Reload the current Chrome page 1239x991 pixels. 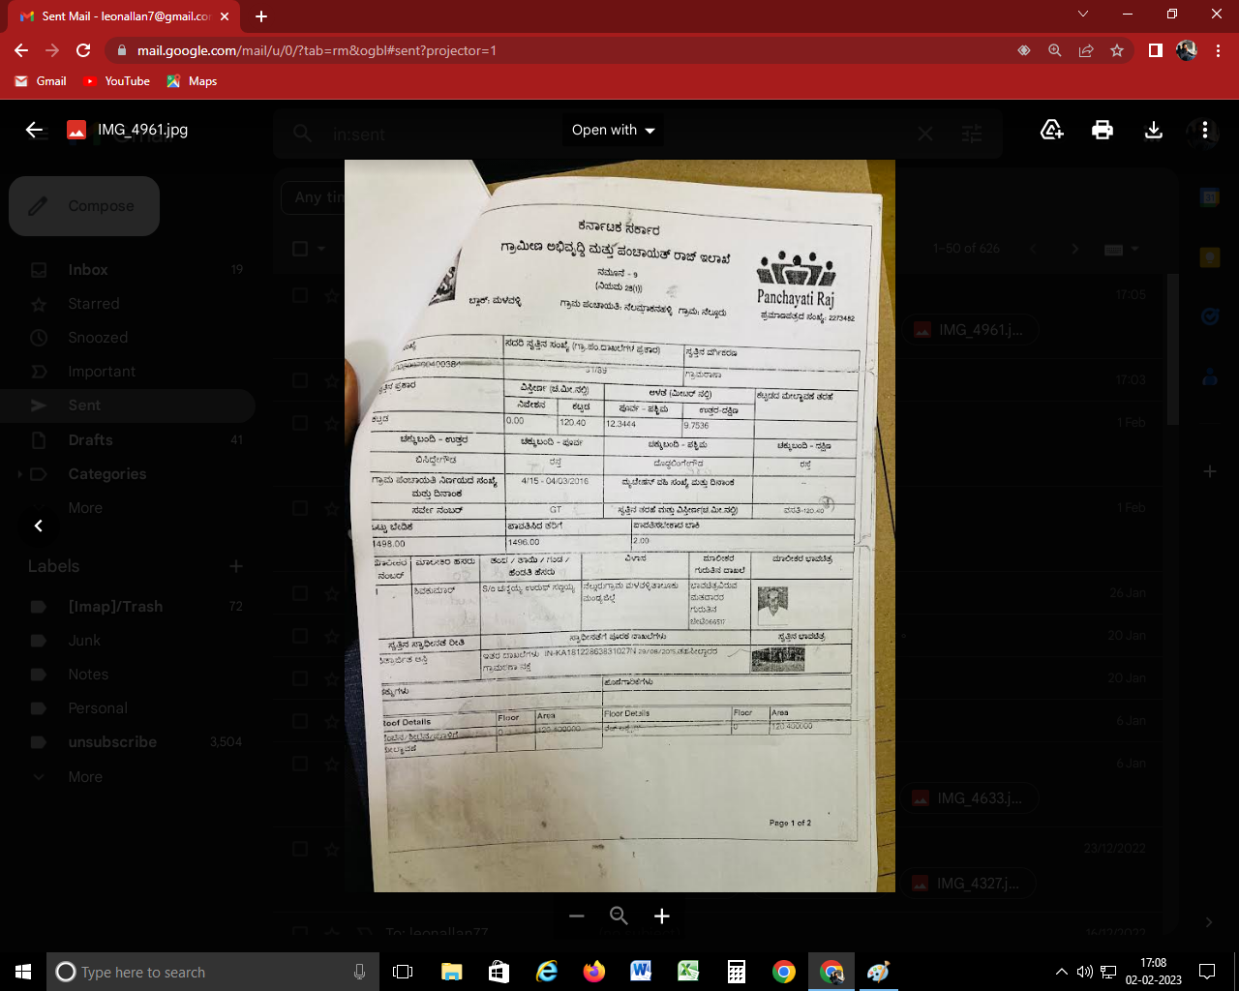tap(83, 50)
